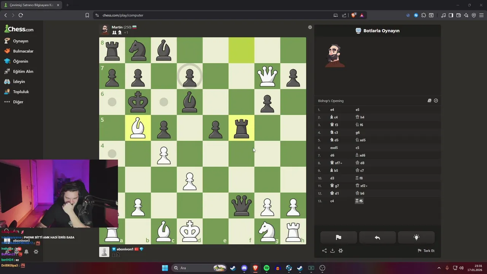Click the opening book icon near Bishop's Opening

tap(430, 101)
